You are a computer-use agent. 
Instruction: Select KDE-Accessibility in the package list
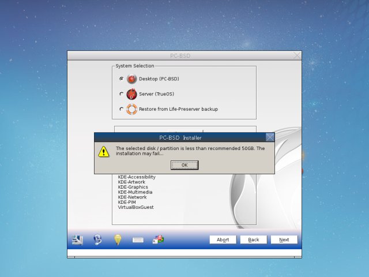(x=137, y=177)
